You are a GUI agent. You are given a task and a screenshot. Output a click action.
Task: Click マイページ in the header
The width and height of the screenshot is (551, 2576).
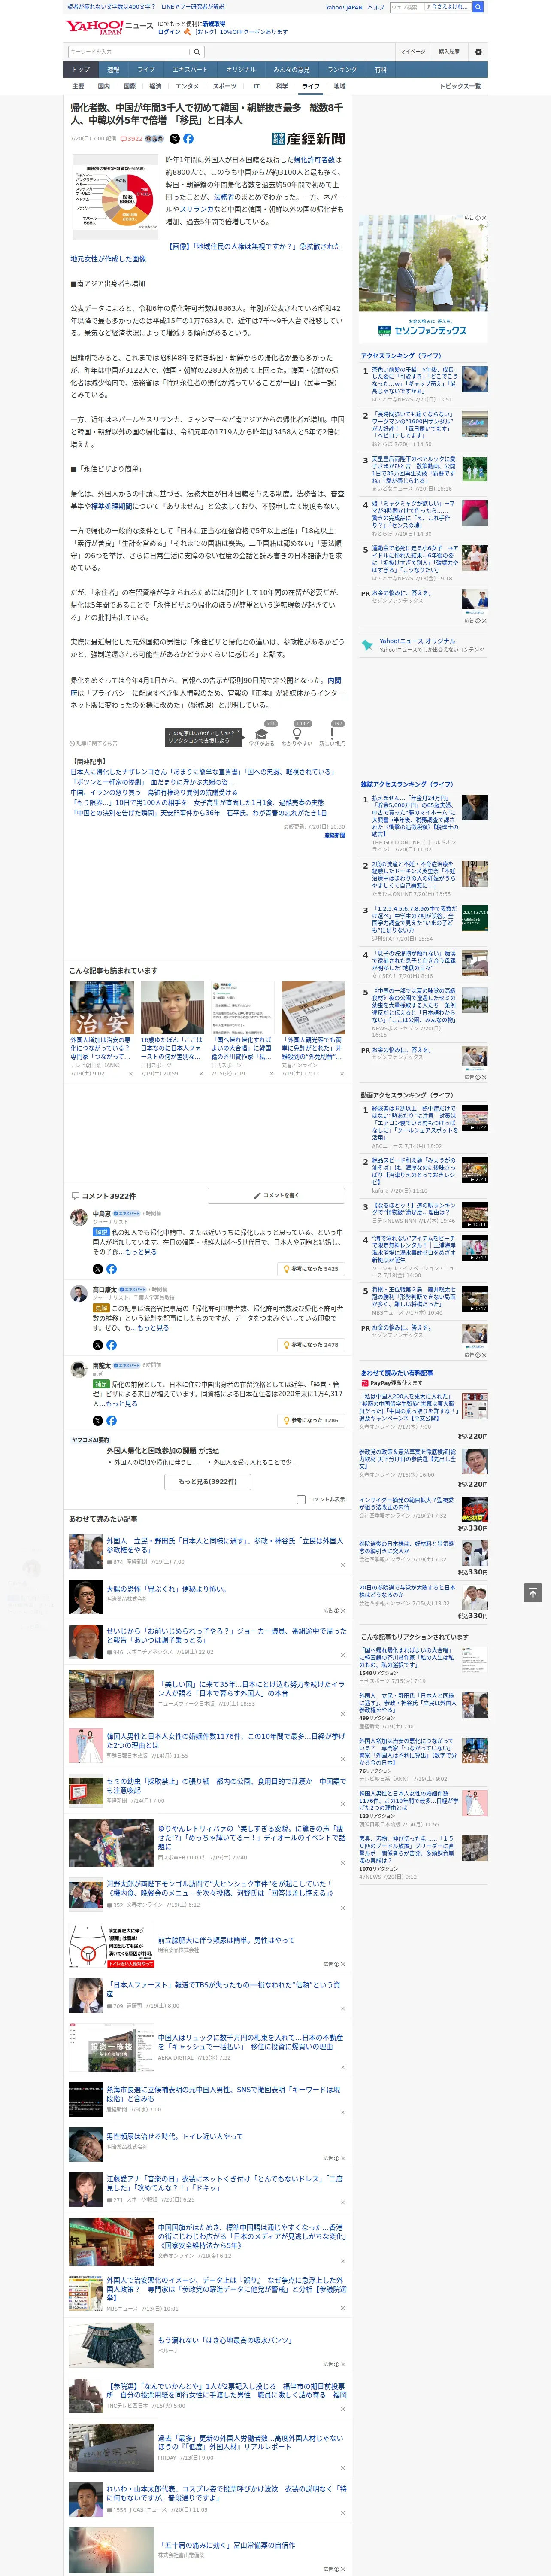(413, 52)
